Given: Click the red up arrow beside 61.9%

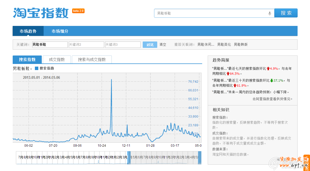Looking at the screenshot, I should (x=235, y=86).
